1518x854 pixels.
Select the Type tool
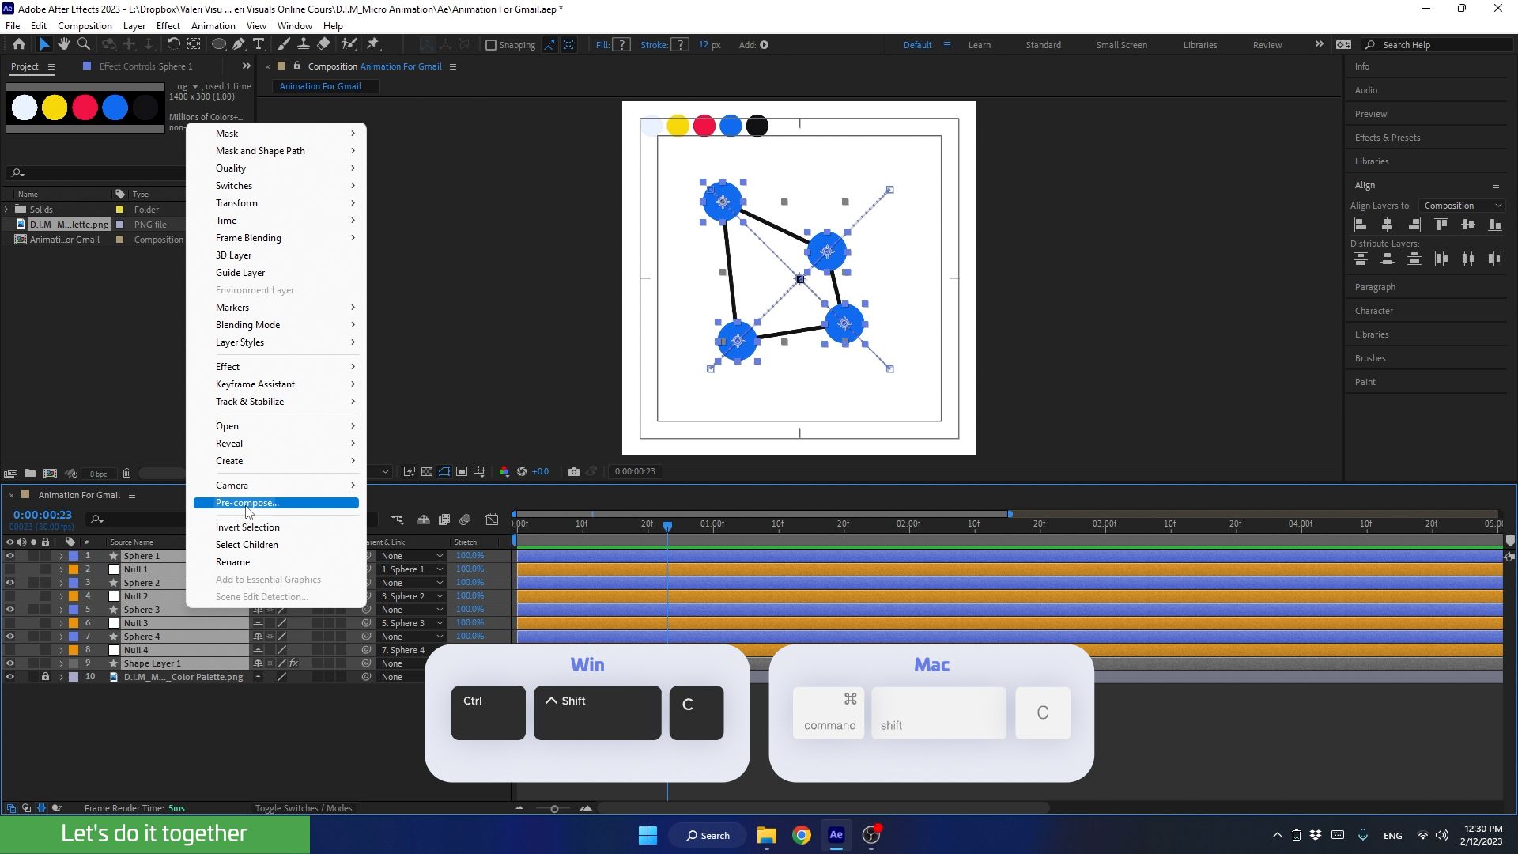(x=259, y=44)
